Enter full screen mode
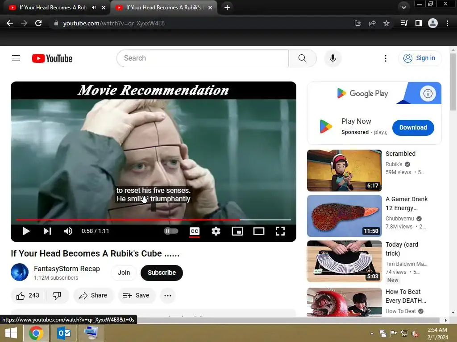 click(280, 231)
